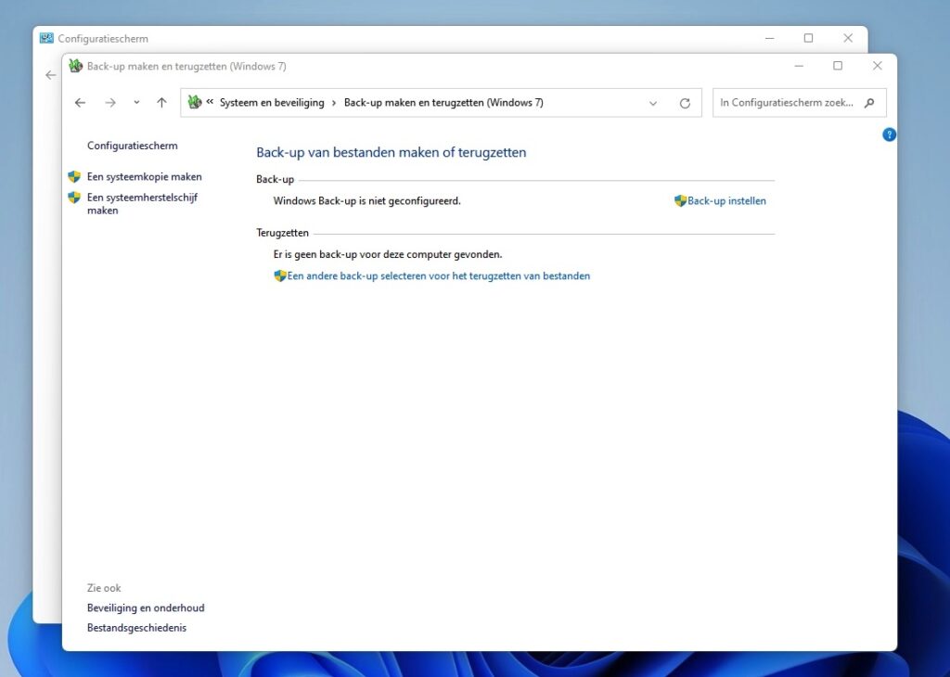The width and height of the screenshot is (950, 677).
Task: Click the Een systeemkopie maken link
Action: [144, 177]
